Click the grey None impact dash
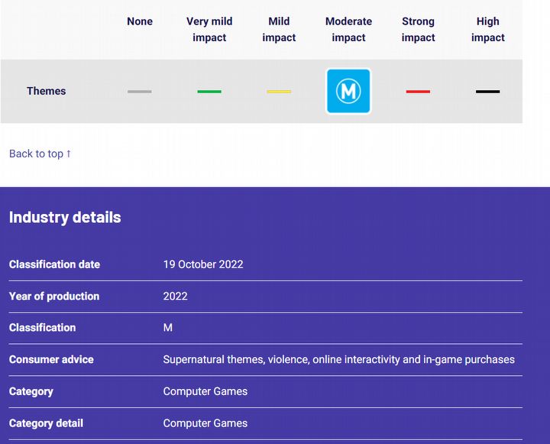Image resolution: width=550 pixels, height=444 pixels. click(140, 92)
